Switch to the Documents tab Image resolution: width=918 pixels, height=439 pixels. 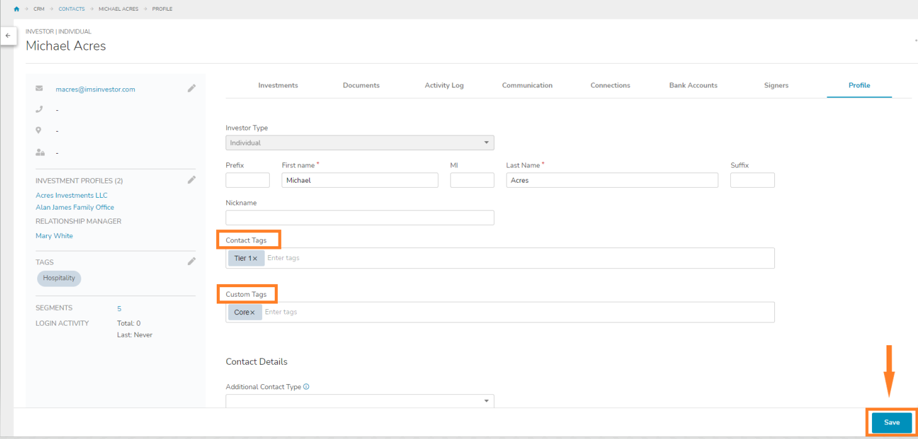360,85
